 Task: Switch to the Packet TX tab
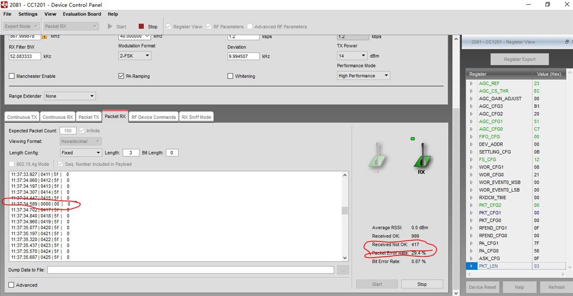tap(89, 117)
